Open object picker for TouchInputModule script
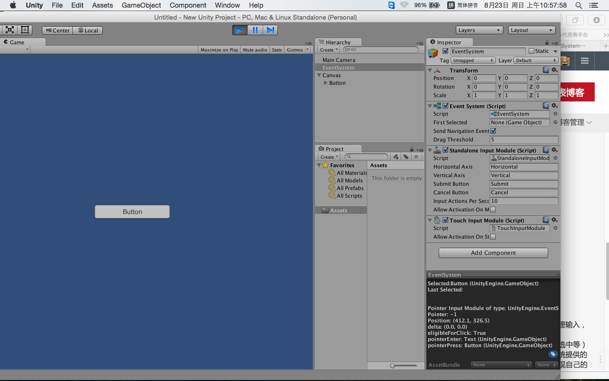This screenshot has height=381, width=609. point(555,228)
